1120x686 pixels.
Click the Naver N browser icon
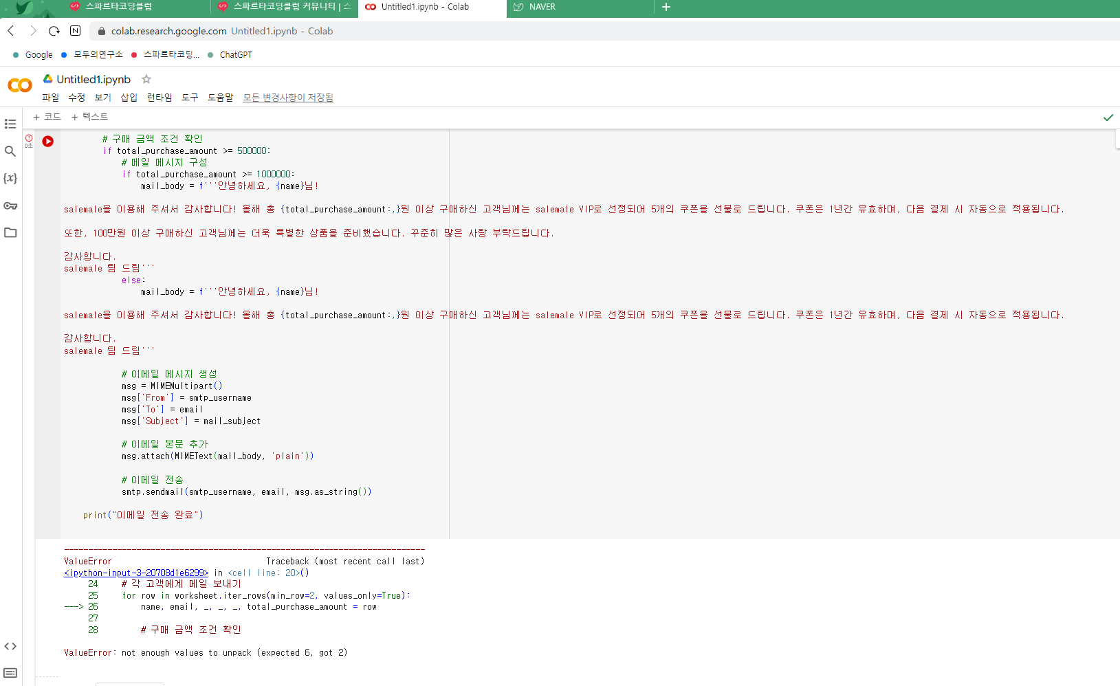tap(76, 31)
